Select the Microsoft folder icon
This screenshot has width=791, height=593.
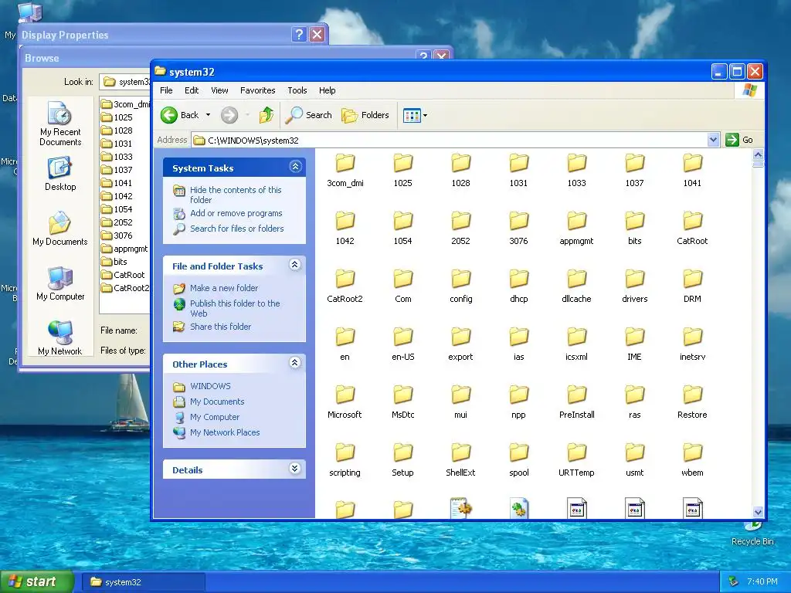(x=345, y=395)
